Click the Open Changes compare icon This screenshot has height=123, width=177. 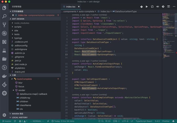(152, 7)
